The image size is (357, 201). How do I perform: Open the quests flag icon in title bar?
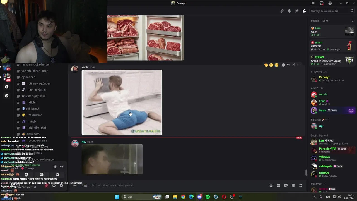tap(313, 3)
